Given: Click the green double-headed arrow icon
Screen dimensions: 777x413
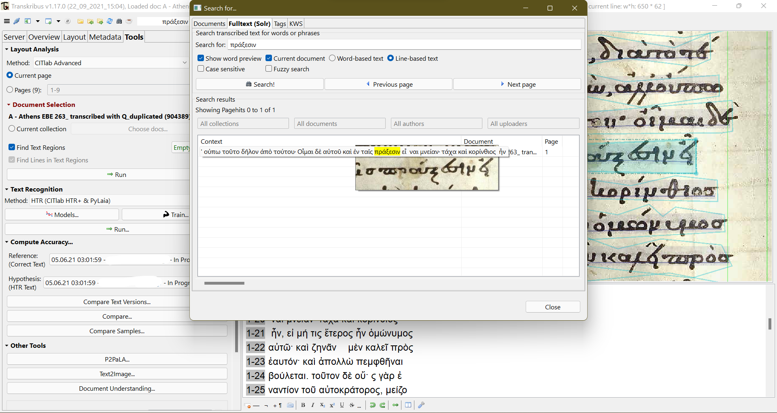Looking at the screenshot, I should (395, 405).
